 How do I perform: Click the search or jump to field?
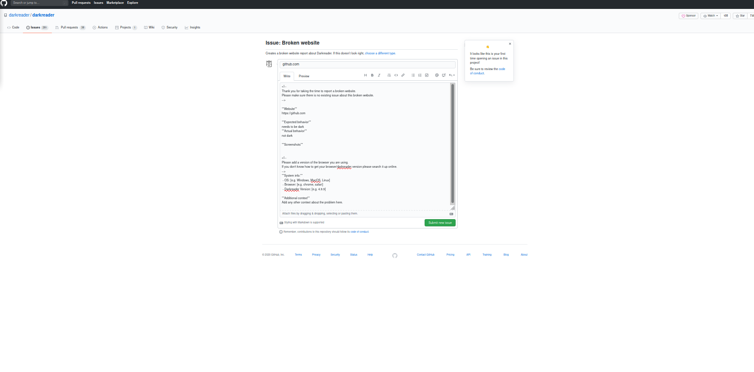(x=39, y=3)
